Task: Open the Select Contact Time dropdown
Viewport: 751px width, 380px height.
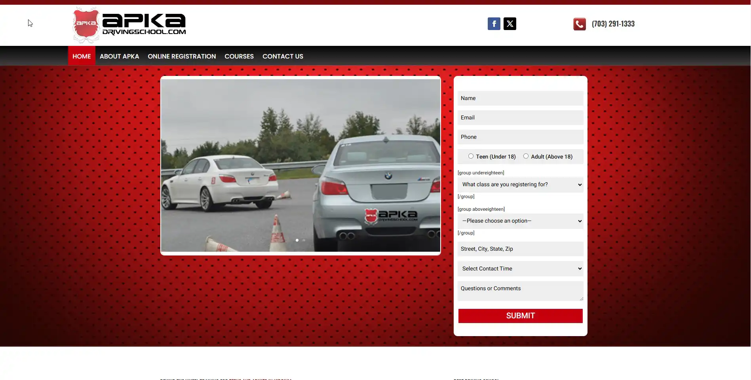Action: (x=520, y=268)
